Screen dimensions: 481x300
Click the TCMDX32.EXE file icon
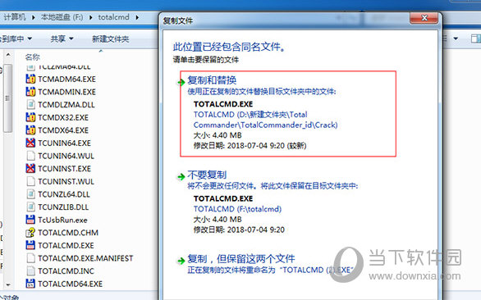pyautogui.click(x=30, y=117)
